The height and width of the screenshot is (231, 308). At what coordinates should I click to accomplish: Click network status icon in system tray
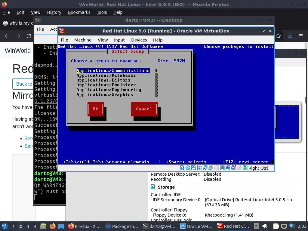pos(284,226)
